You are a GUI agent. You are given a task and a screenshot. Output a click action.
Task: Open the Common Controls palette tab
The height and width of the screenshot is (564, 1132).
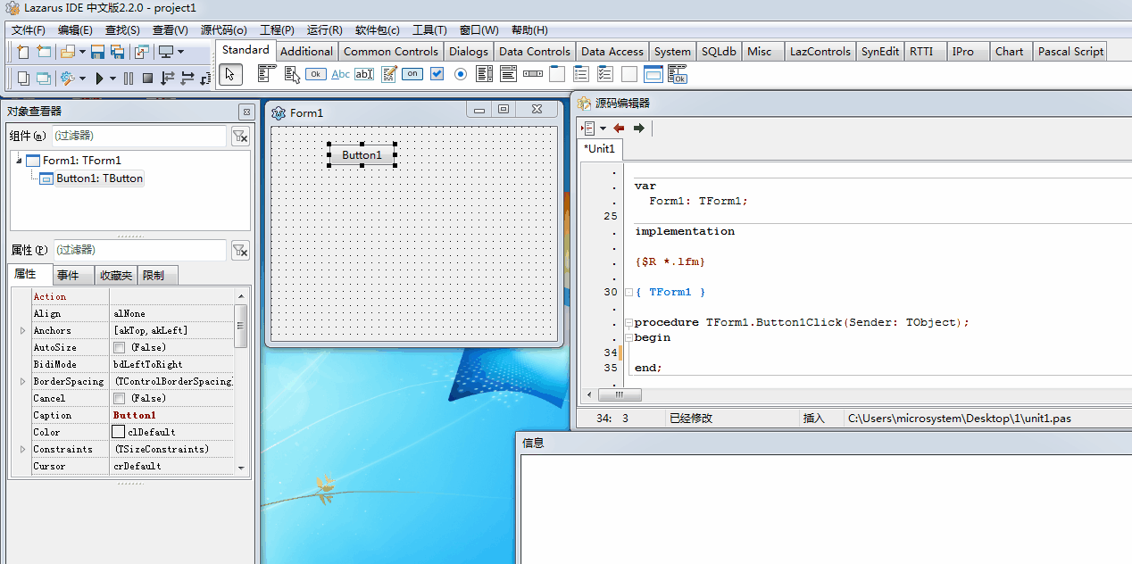[390, 51]
